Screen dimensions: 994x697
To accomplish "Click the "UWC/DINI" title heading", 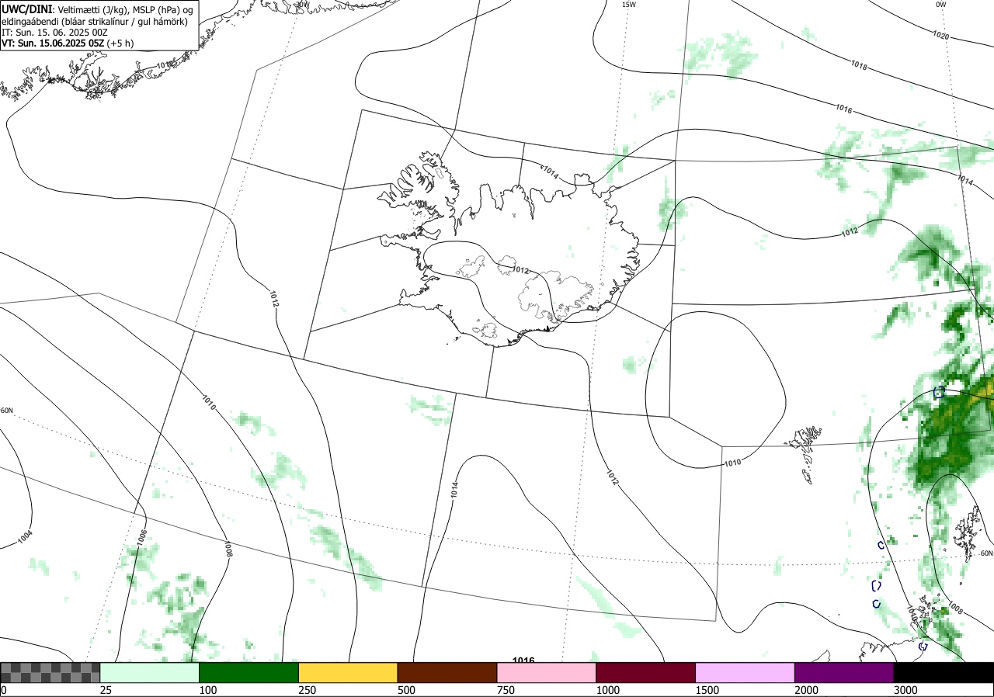I will click(x=27, y=9).
